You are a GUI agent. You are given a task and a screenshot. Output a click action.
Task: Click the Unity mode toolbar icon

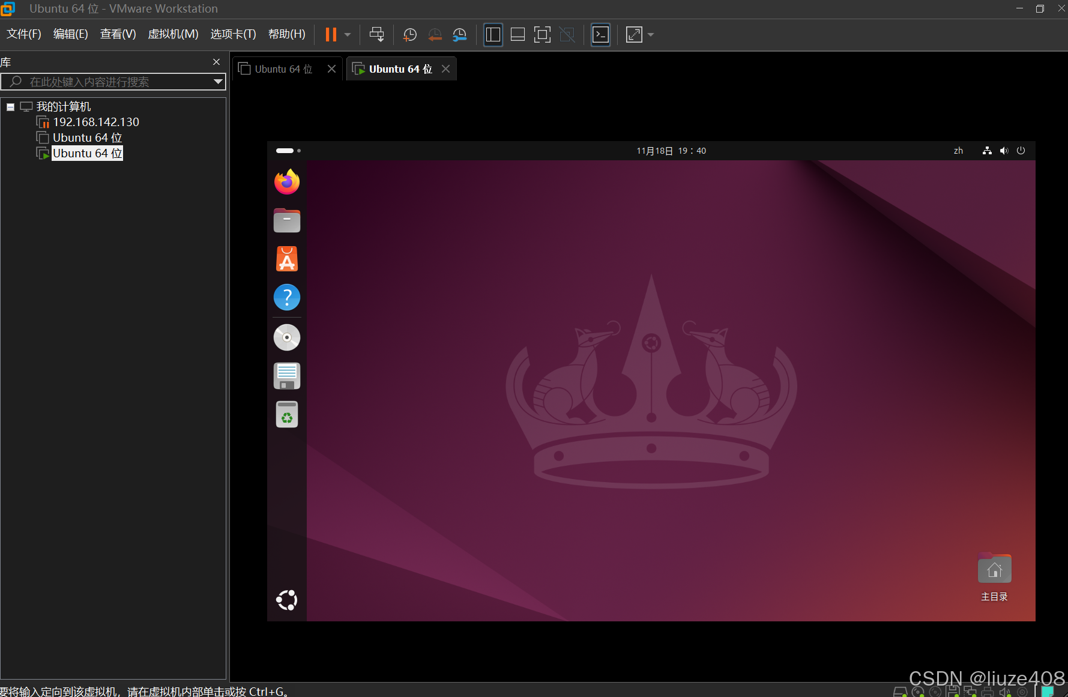[567, 34]
